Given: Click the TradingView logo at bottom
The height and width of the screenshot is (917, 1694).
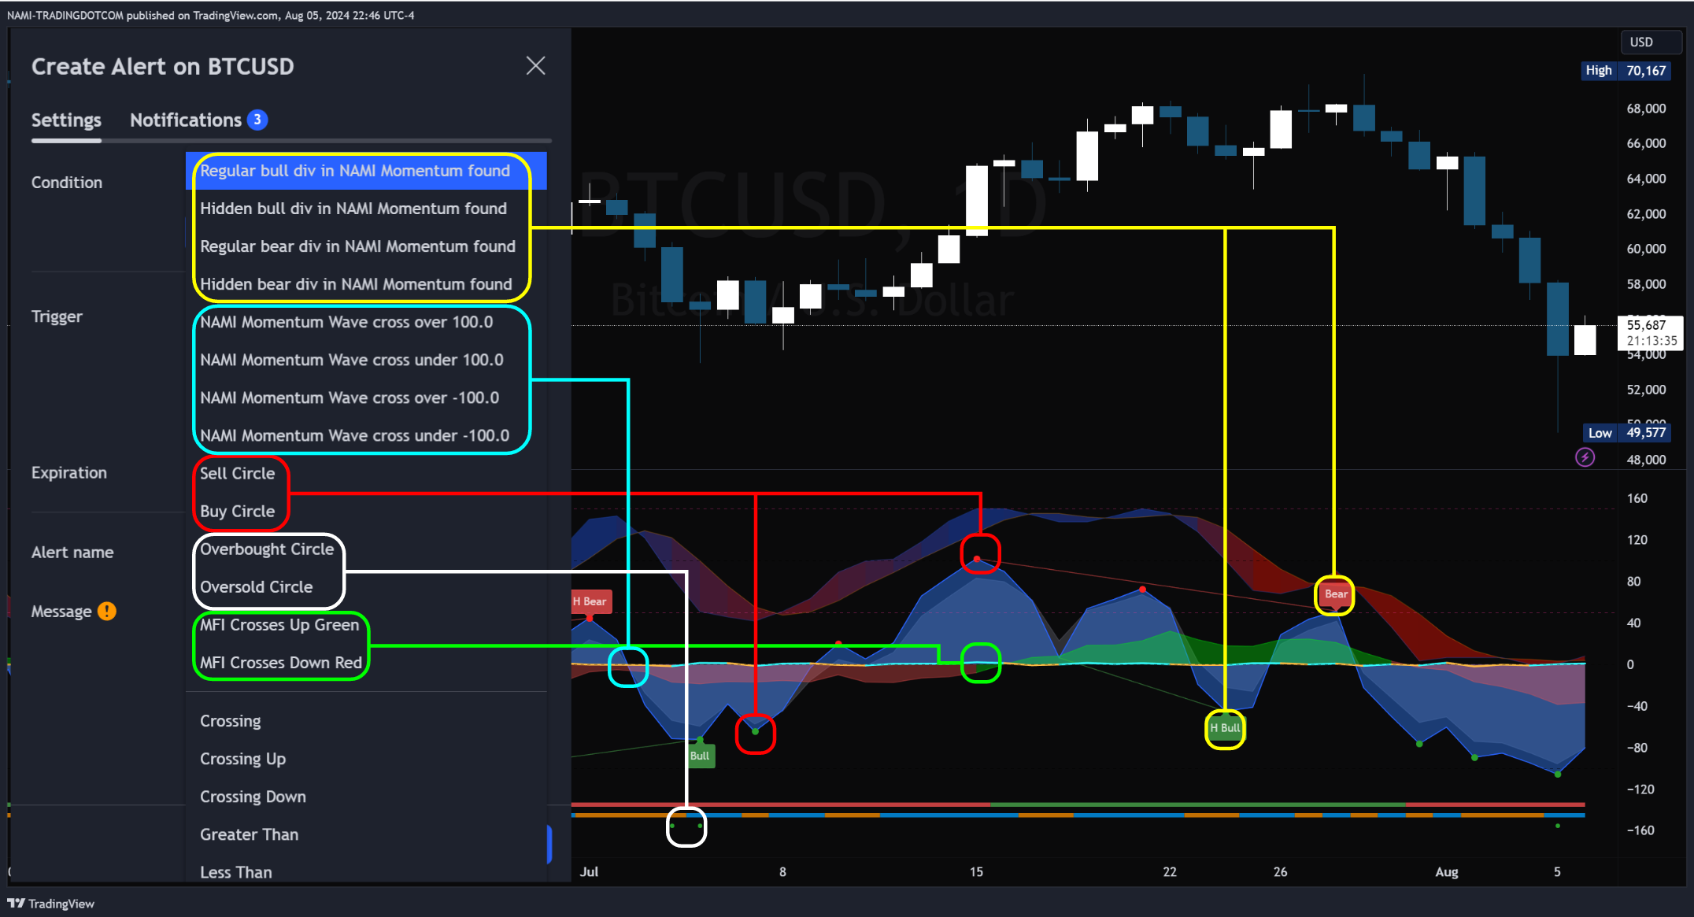Looking at the screenshot, I should tap(51, 904).
